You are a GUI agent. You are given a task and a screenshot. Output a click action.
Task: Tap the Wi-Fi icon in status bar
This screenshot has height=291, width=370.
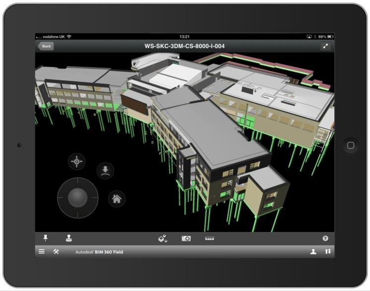pos(69,37)
